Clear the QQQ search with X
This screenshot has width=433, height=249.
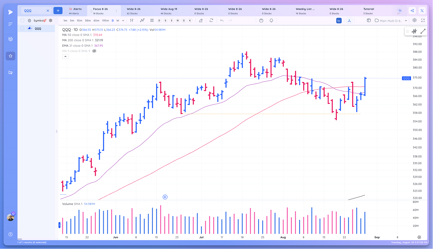point(48,11)
